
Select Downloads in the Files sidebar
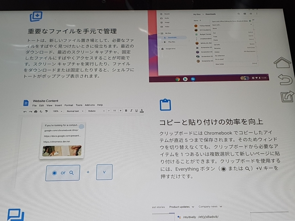[172, 38]
